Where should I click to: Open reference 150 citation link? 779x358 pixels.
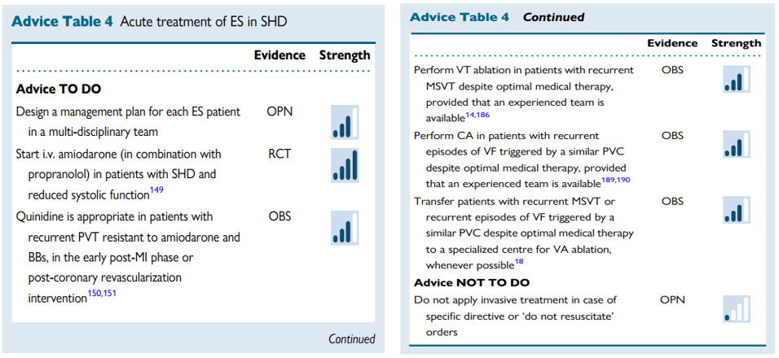[x=94, y=294]
